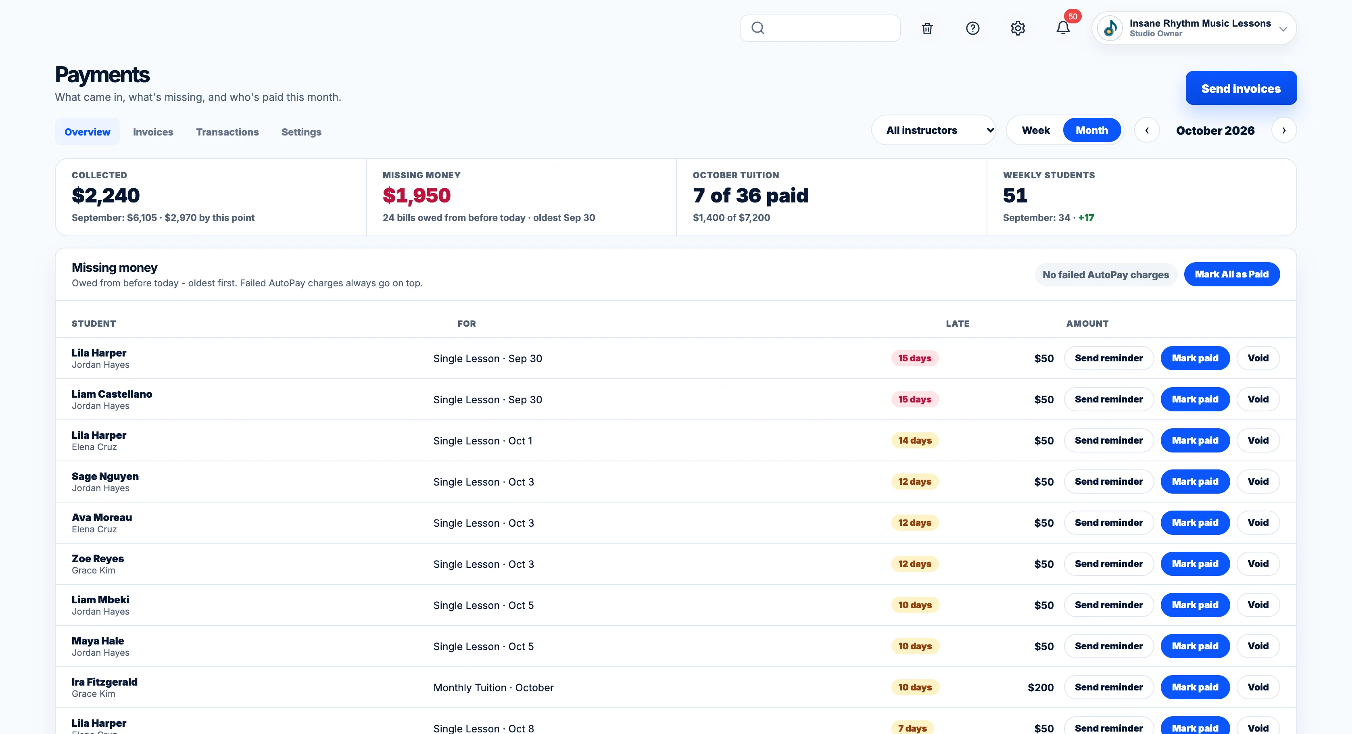The image size is (1352, 734).
Task: Click the No failed AutoPay charges badge
Action: click(x=1105, y=275)
